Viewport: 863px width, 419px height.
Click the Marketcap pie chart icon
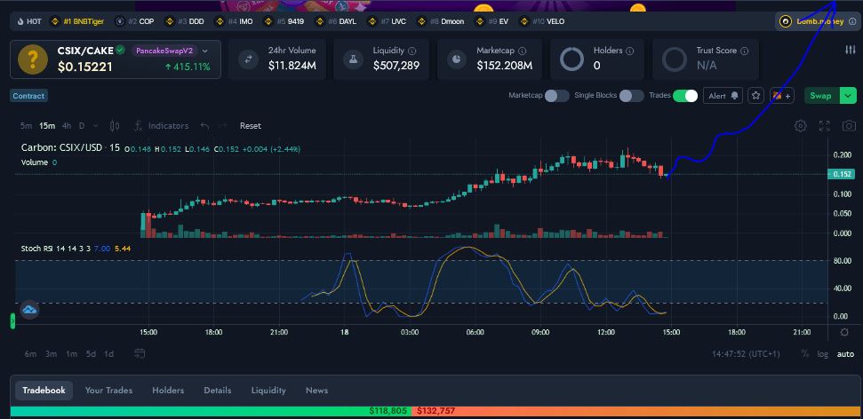pyautogui.click(x=456, y=59)
